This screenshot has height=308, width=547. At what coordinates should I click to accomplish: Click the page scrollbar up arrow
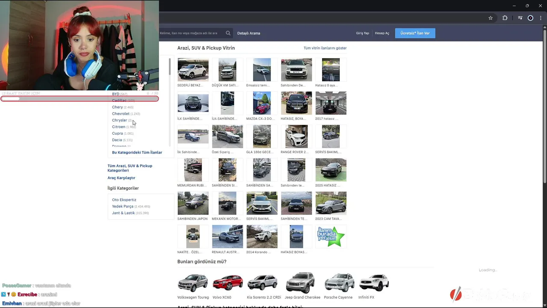(x=544, y=27)
